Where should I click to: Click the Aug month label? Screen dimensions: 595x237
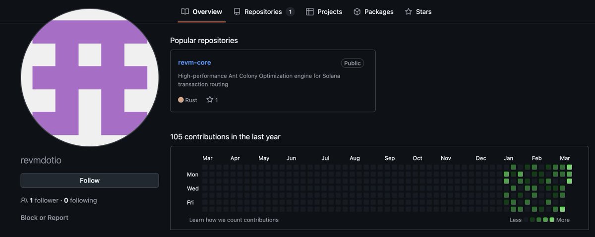coord(355,158)
